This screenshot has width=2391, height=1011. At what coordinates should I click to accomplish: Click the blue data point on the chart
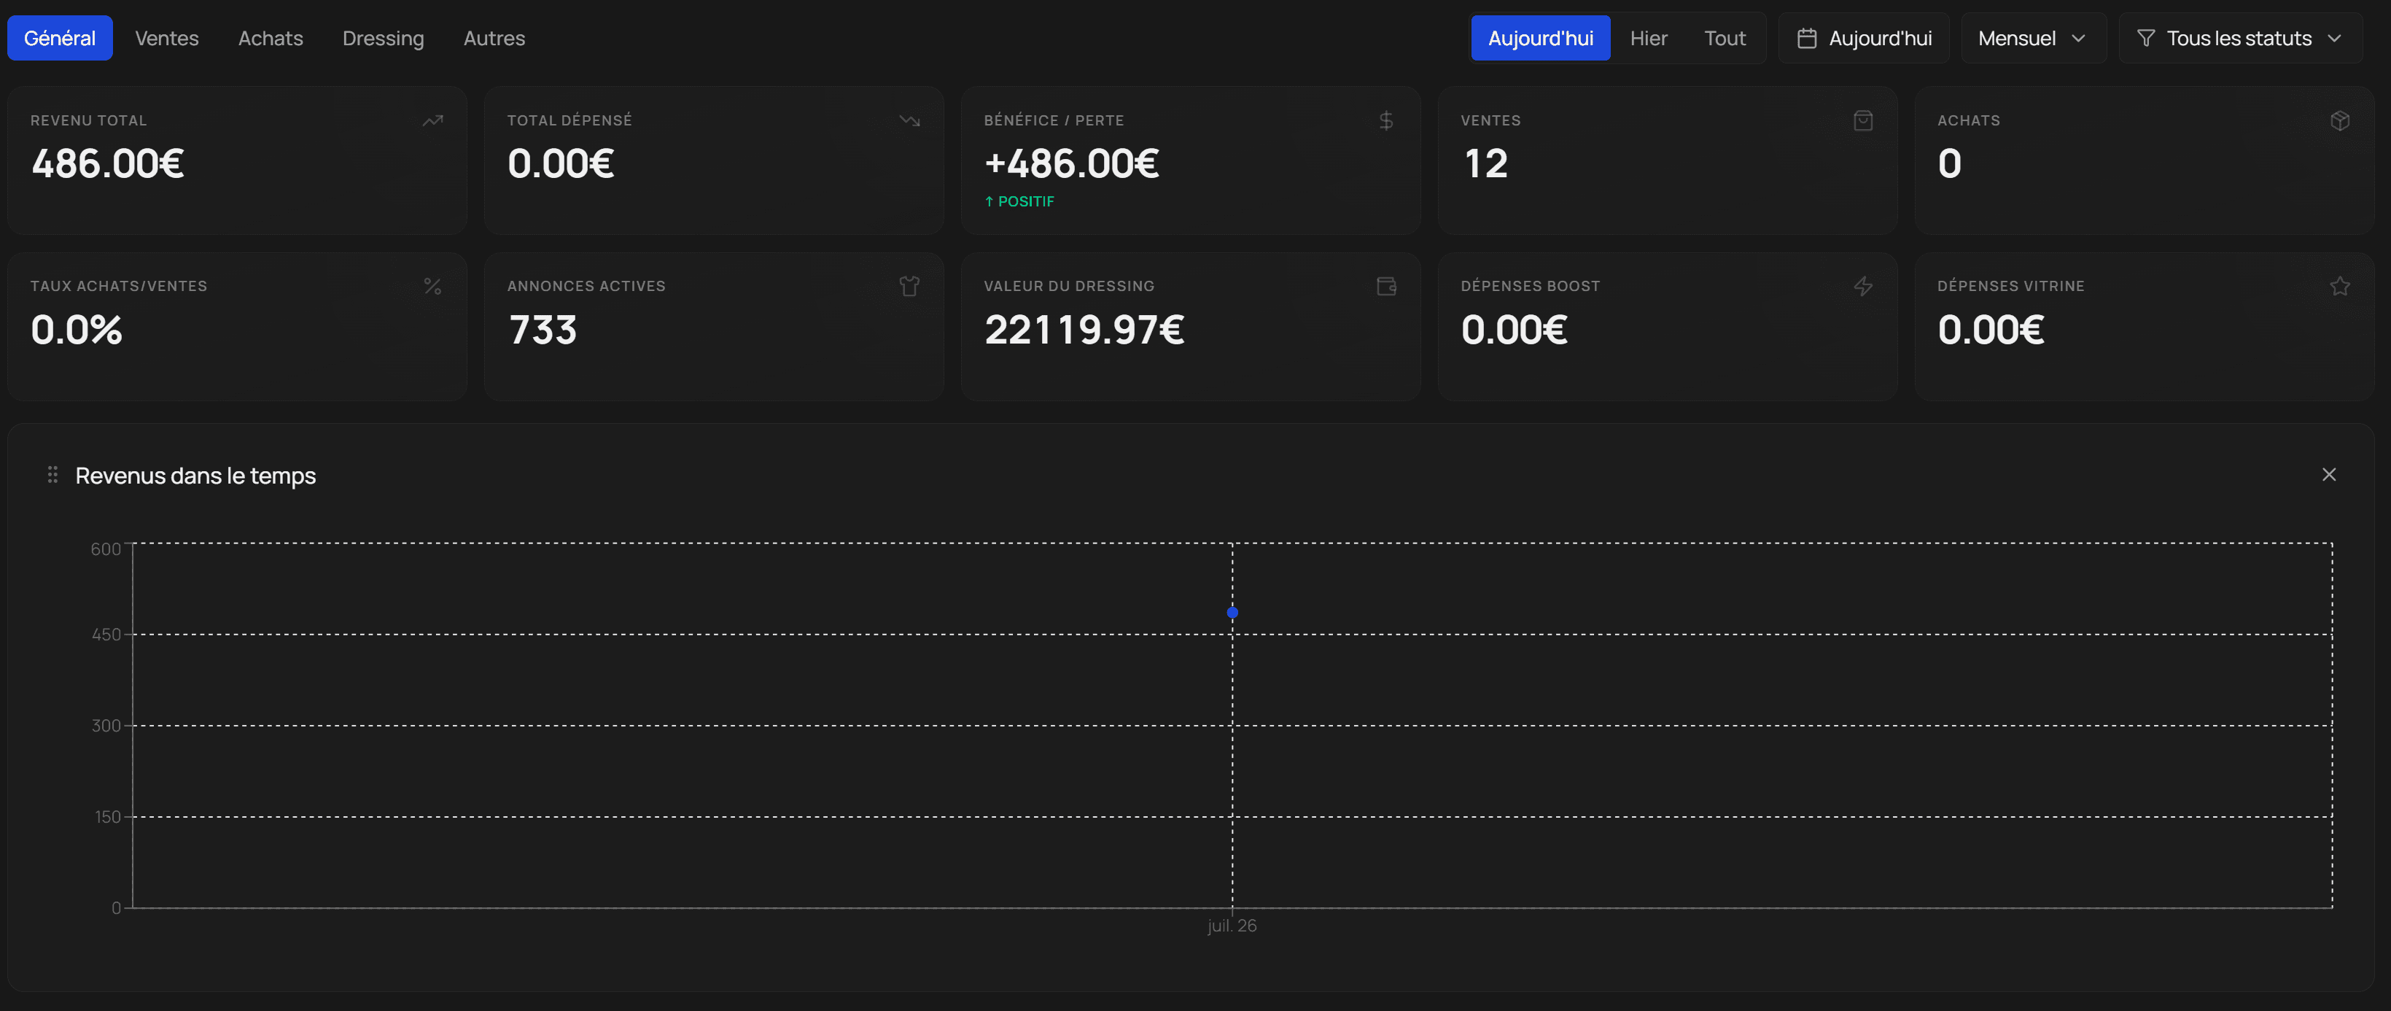pyautogui.click(x=1232, y=613)
